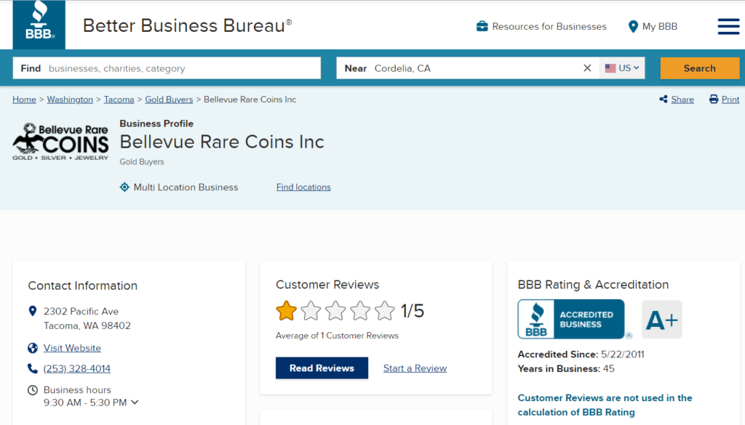Focus the Find businesses search field

click(x=167, y=68)
